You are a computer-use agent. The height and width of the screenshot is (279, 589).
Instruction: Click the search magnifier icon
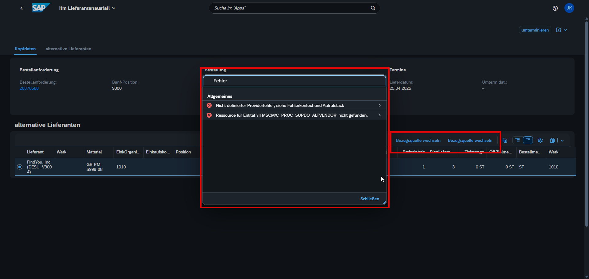tap(373, 8)
